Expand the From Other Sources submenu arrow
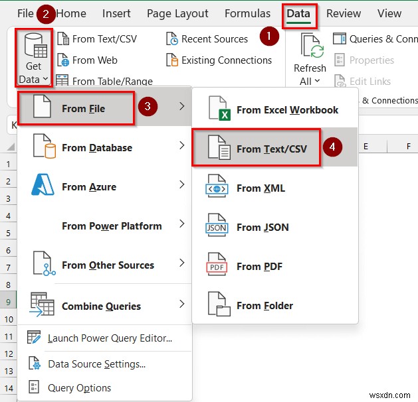This screenshot has height=402, width=418. coord(182,263)
